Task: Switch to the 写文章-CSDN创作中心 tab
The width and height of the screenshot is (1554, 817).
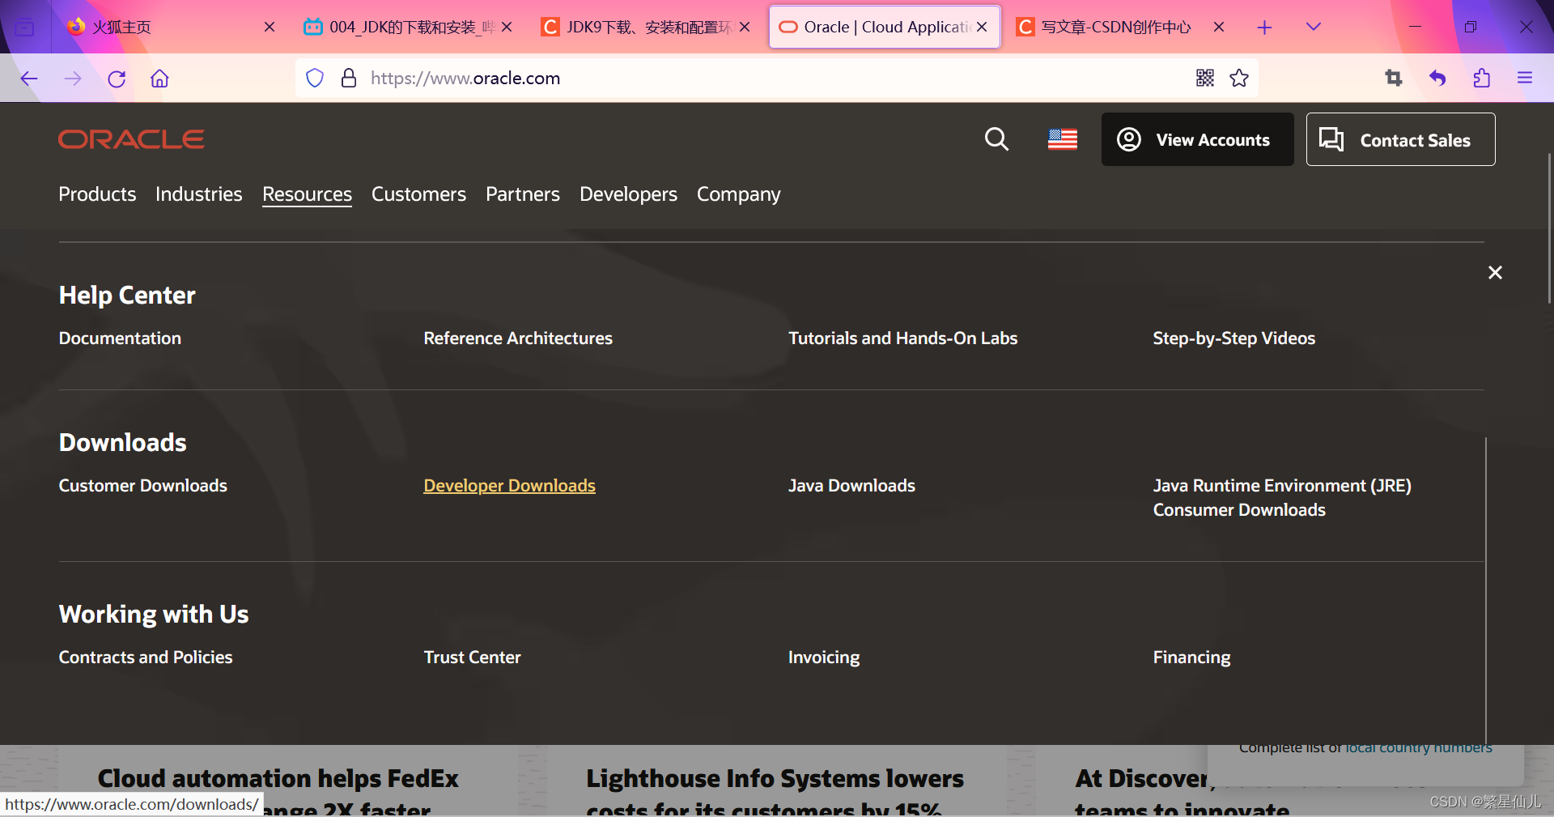Action: point(1115,27)
